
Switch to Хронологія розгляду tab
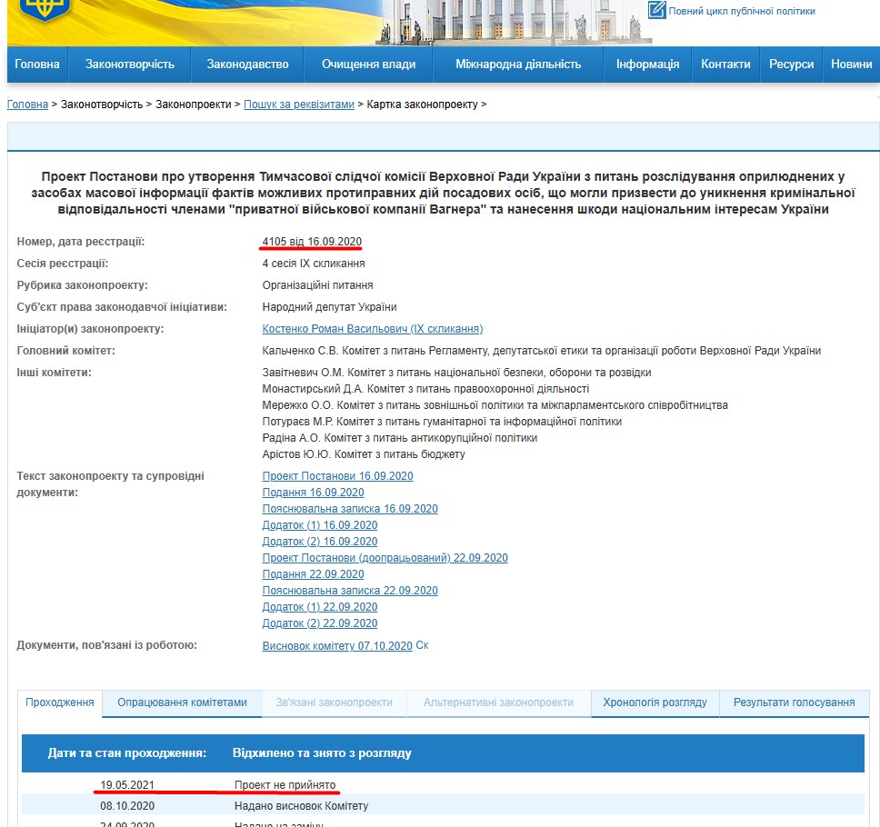point(655,703)
